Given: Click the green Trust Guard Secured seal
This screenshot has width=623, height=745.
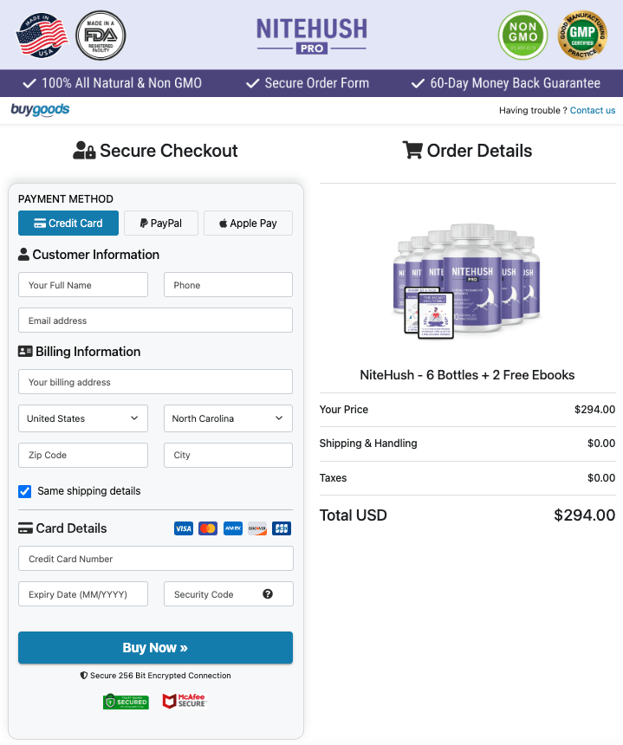Looking at the screenshot, I should [x=126, y=702].
